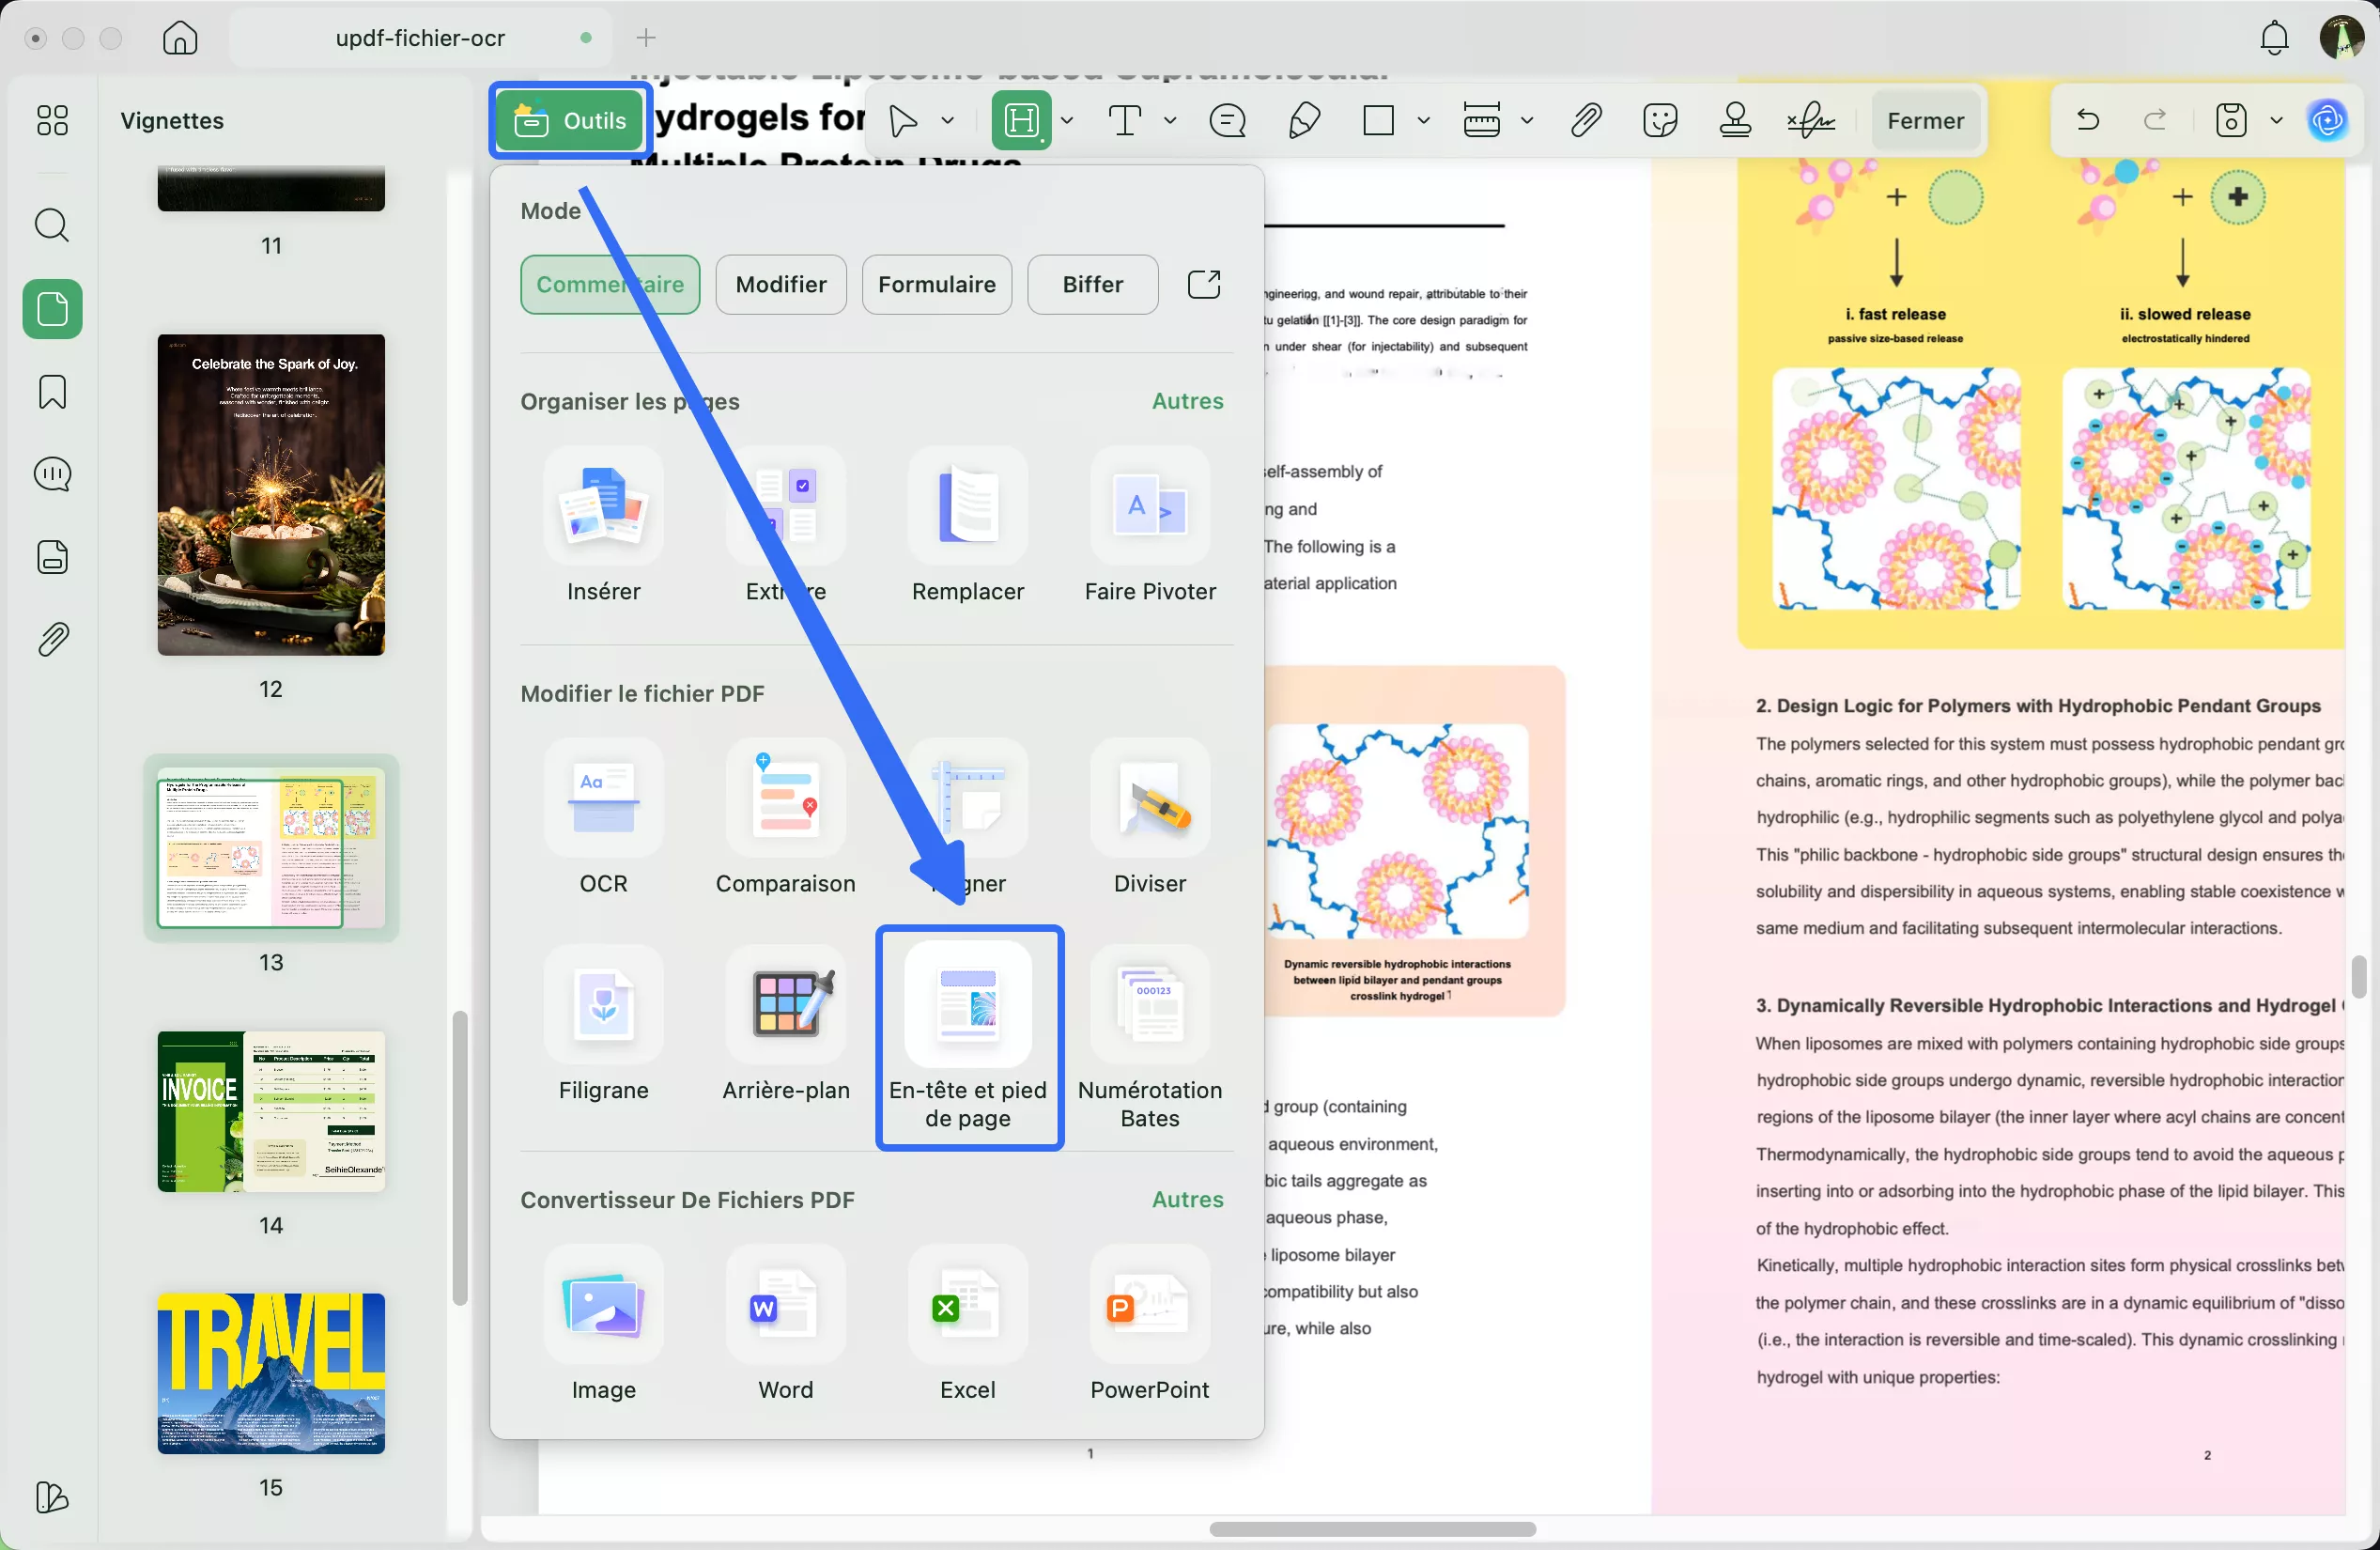This screenshot has width=2380, height=1550.
Task: Expand the shape tool dropdown
Action: click(x=1424, y=120)
